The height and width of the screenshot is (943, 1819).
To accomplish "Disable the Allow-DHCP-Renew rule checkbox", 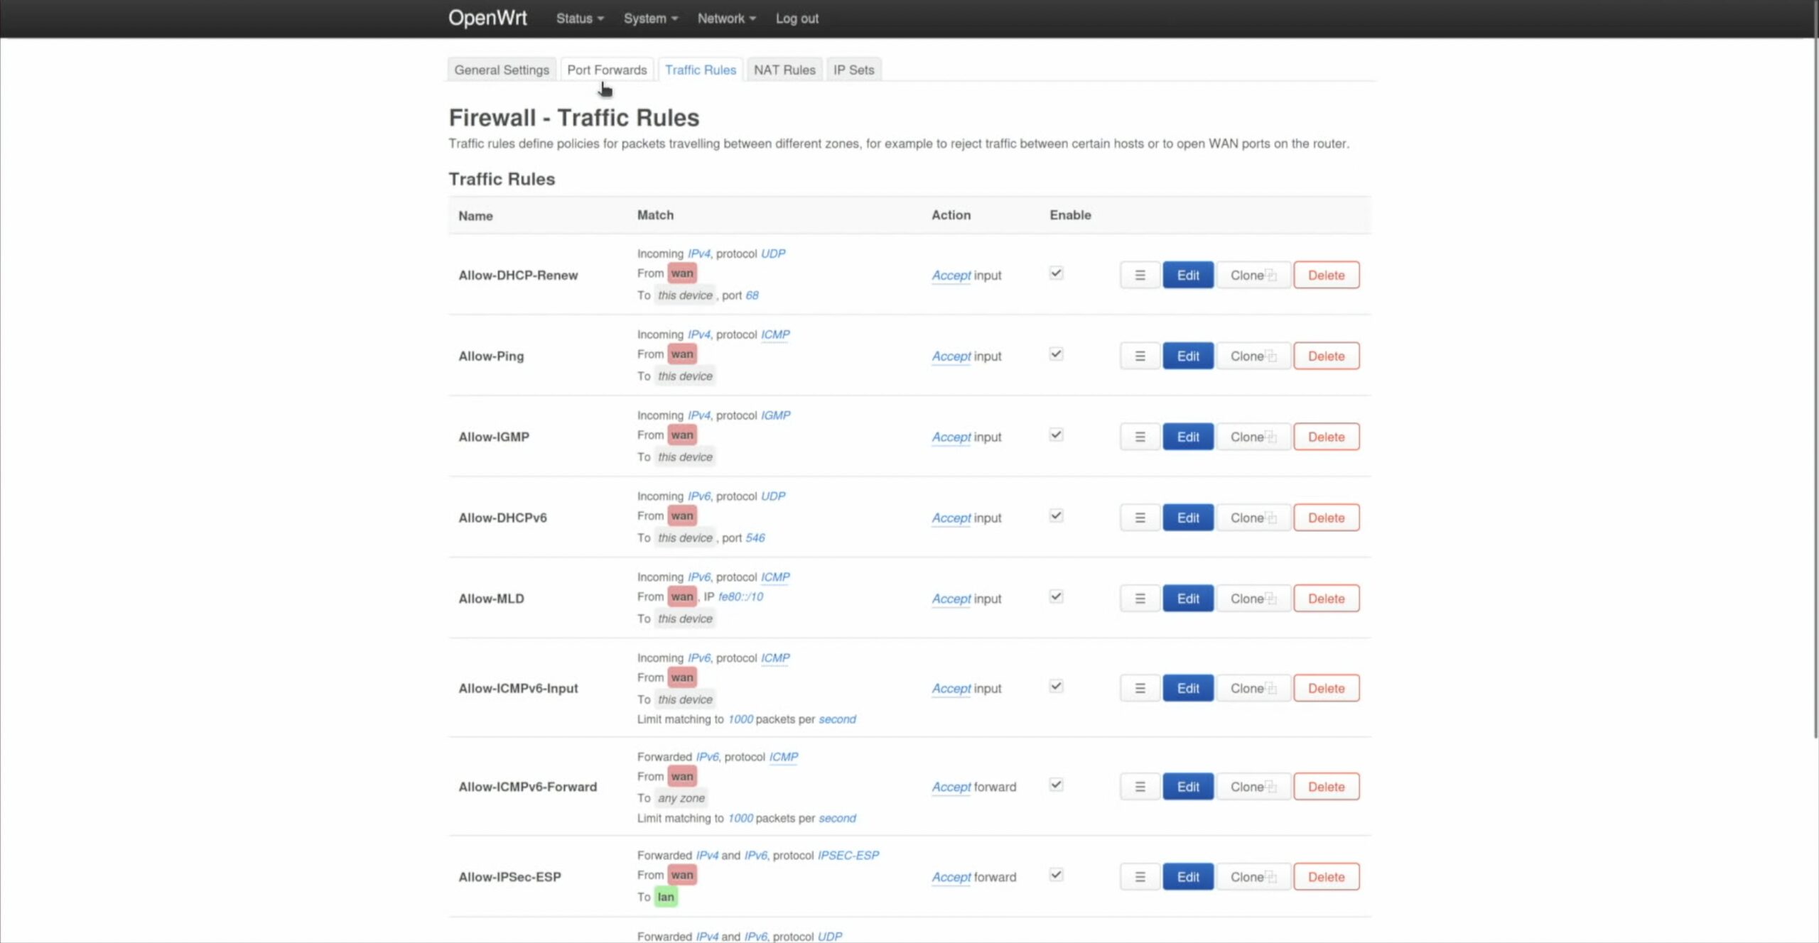I will tap(1056, 273).
